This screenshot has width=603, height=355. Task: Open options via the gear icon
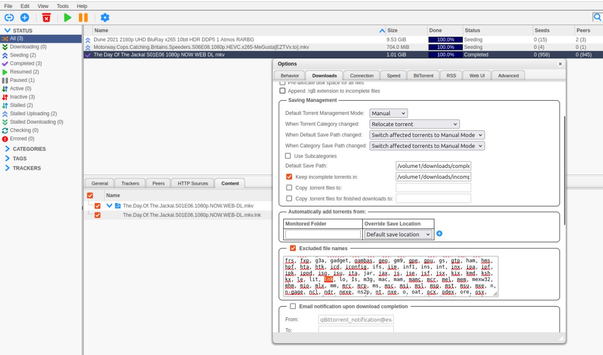point(105,17)
